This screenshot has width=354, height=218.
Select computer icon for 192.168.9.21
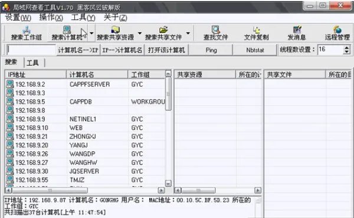coord(9,136)
